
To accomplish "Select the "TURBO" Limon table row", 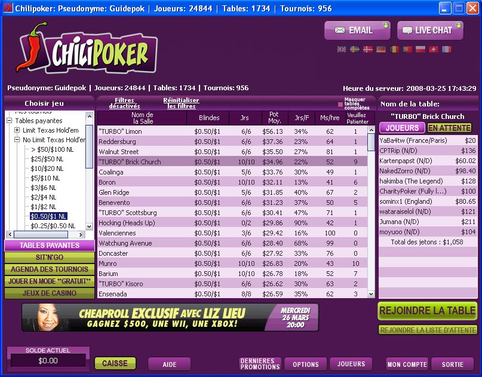I will pos(232,131).
